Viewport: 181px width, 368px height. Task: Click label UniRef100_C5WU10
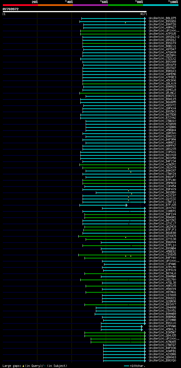[162, 121]
